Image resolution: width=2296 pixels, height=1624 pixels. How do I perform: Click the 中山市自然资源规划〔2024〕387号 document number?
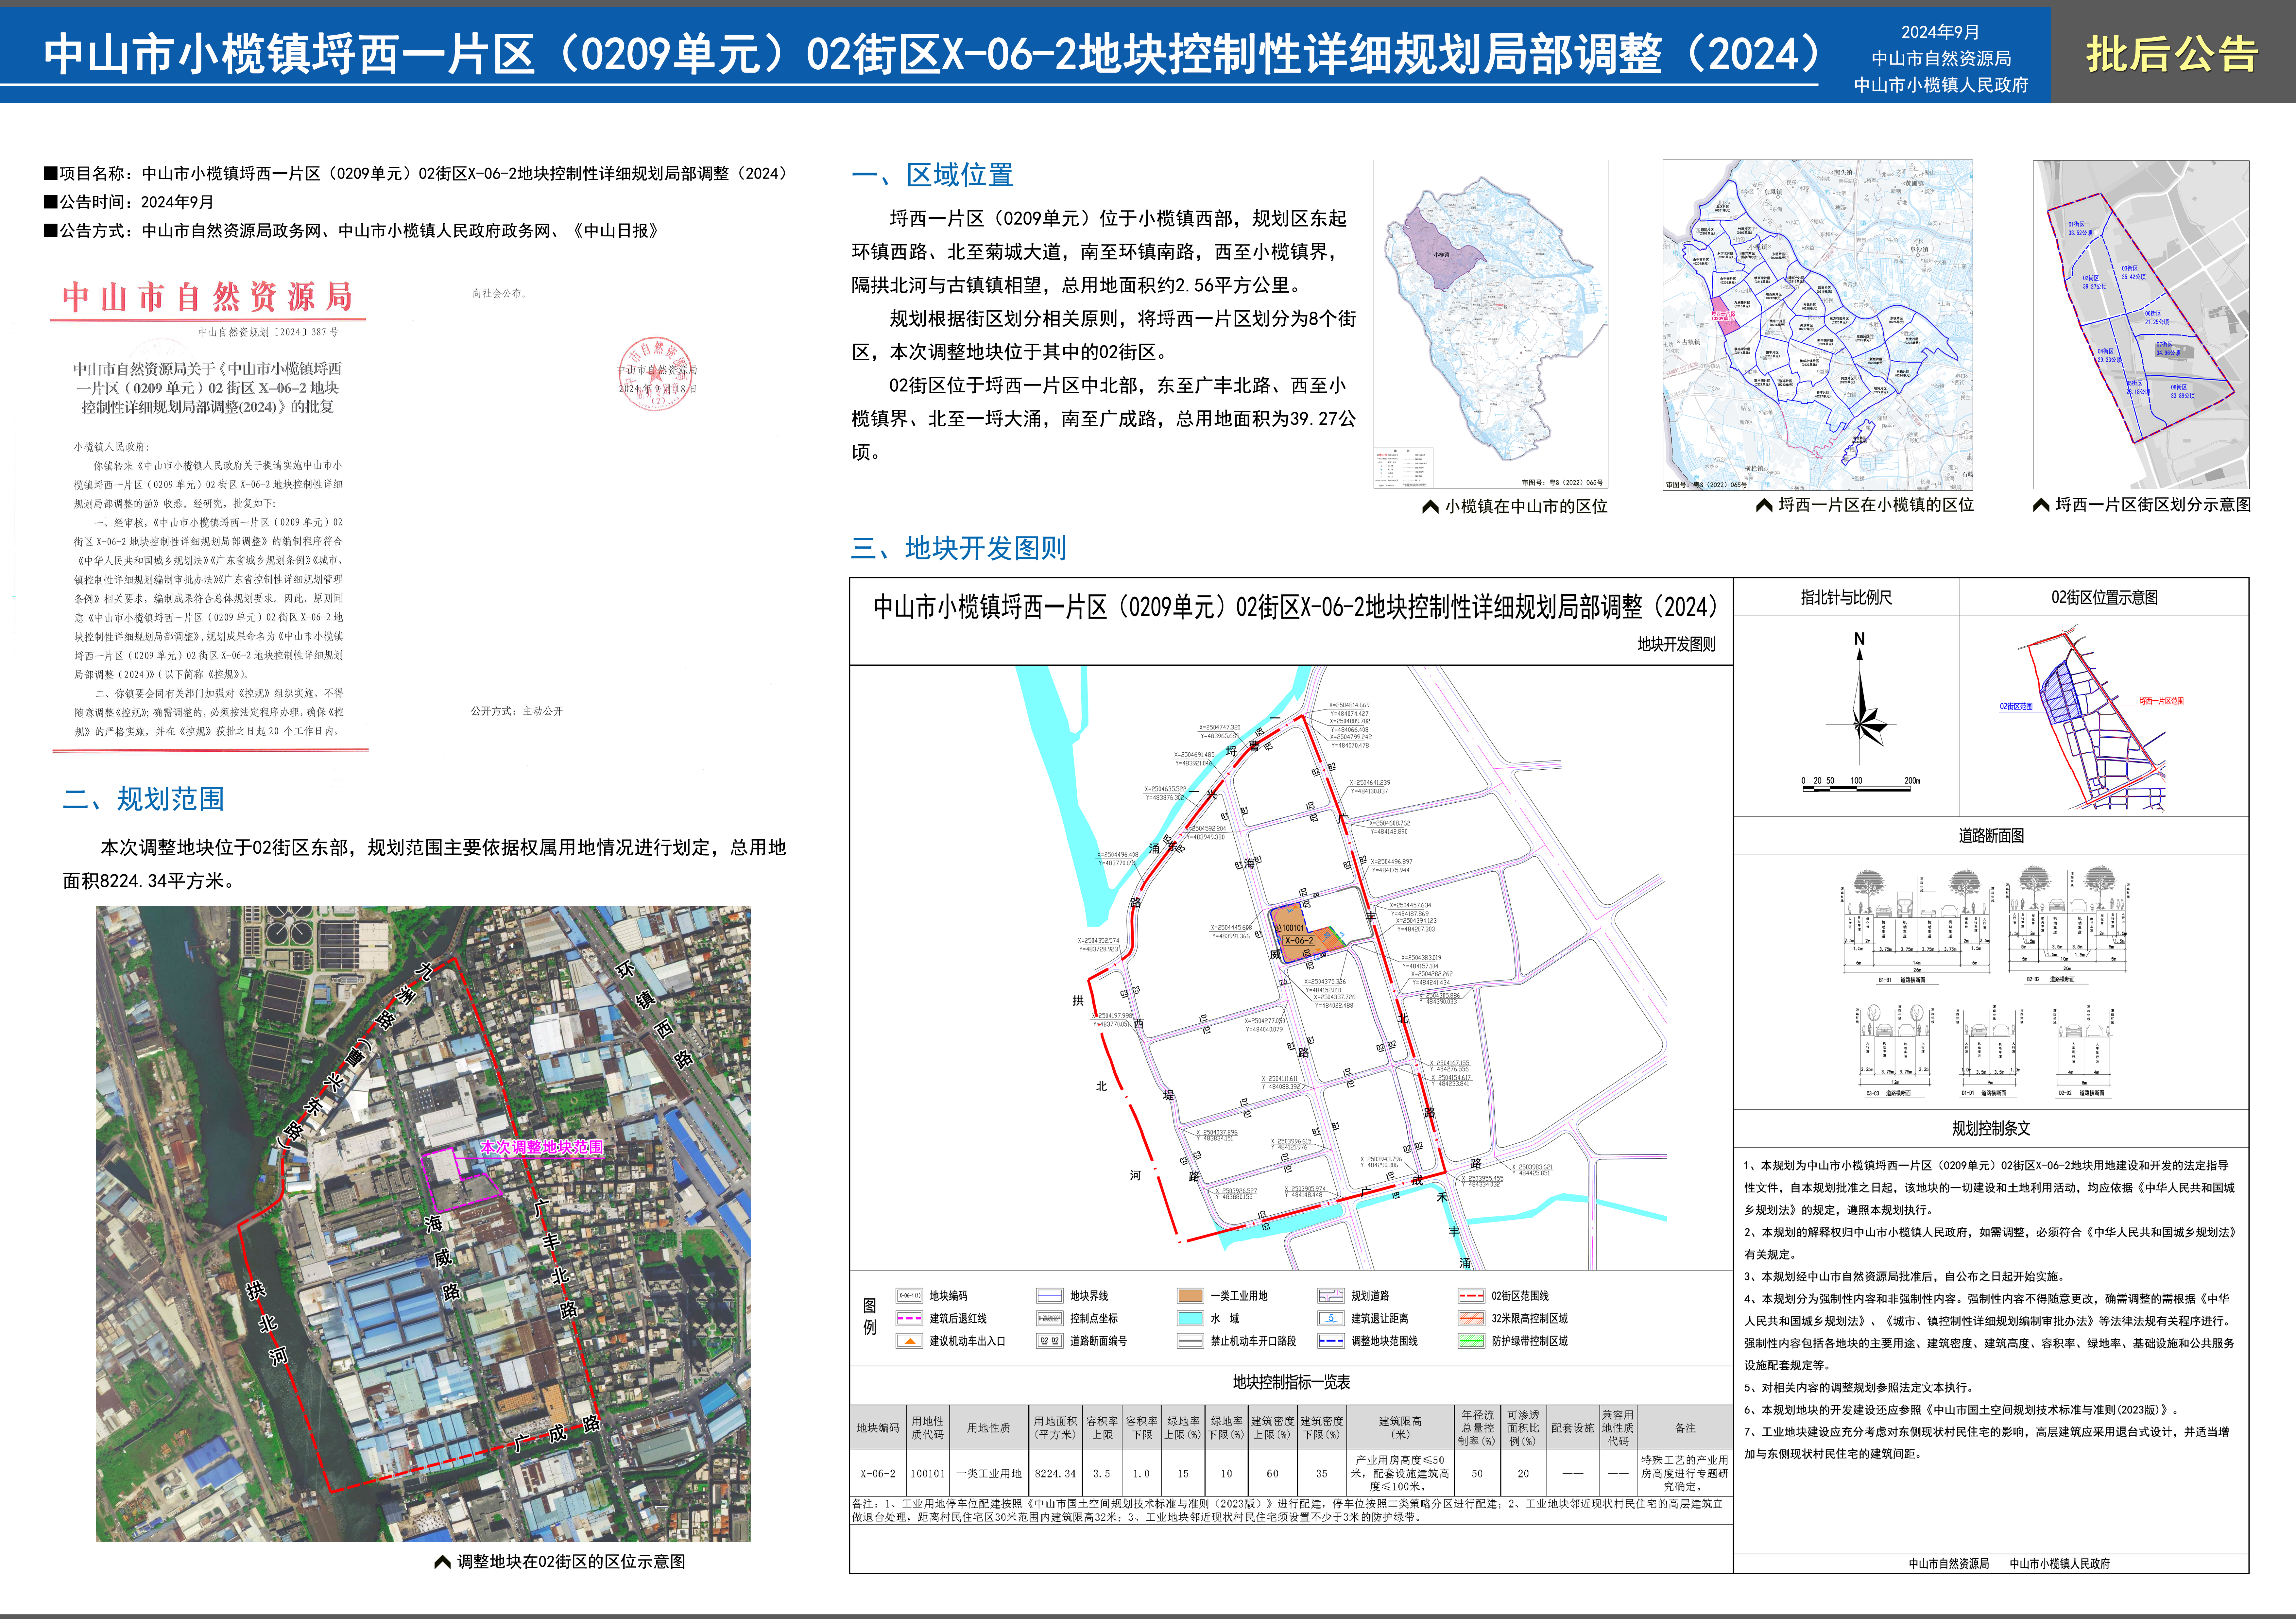click(x=268, y=332)
